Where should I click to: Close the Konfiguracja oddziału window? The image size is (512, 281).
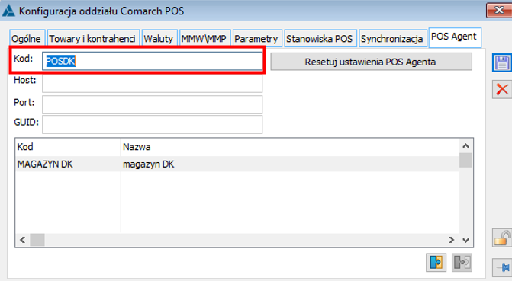499,11
